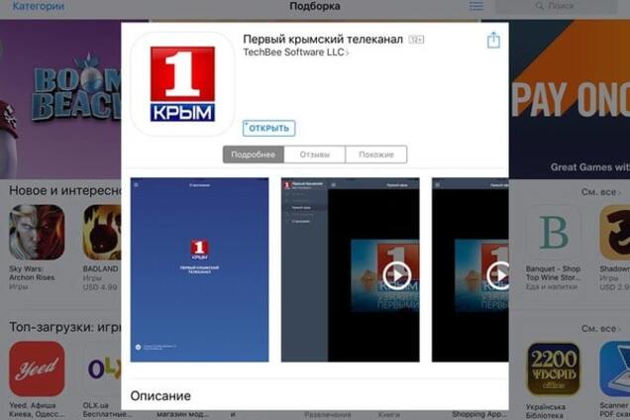Open the Banquet wine app icon
The height and width of the screenshot is (420, 630).
(x=554, y=233)
